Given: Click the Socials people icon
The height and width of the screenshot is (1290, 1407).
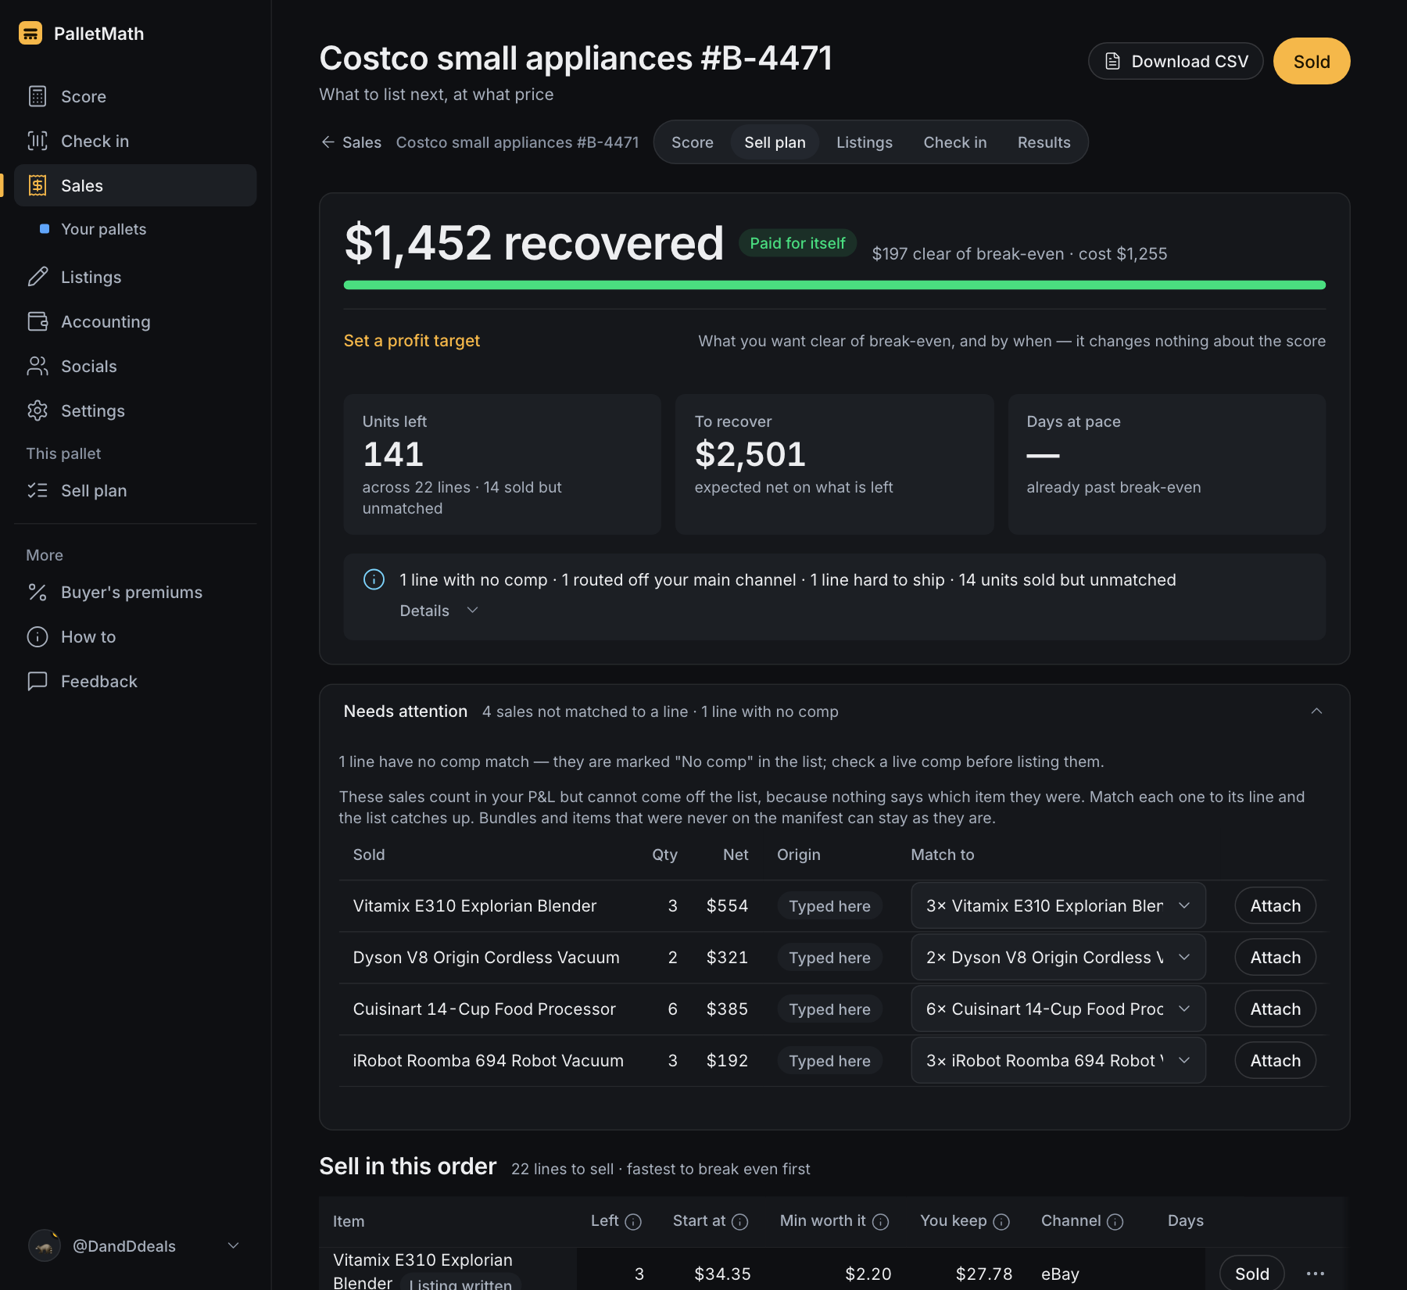Looking at the screenshot, I should [x=38, y=366].
